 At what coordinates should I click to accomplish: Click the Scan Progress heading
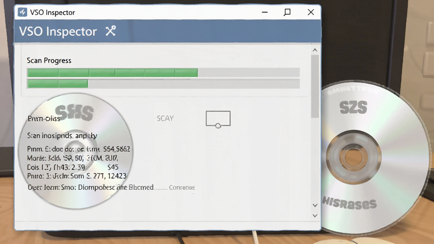pyautogui.click(x=49, y=61)
